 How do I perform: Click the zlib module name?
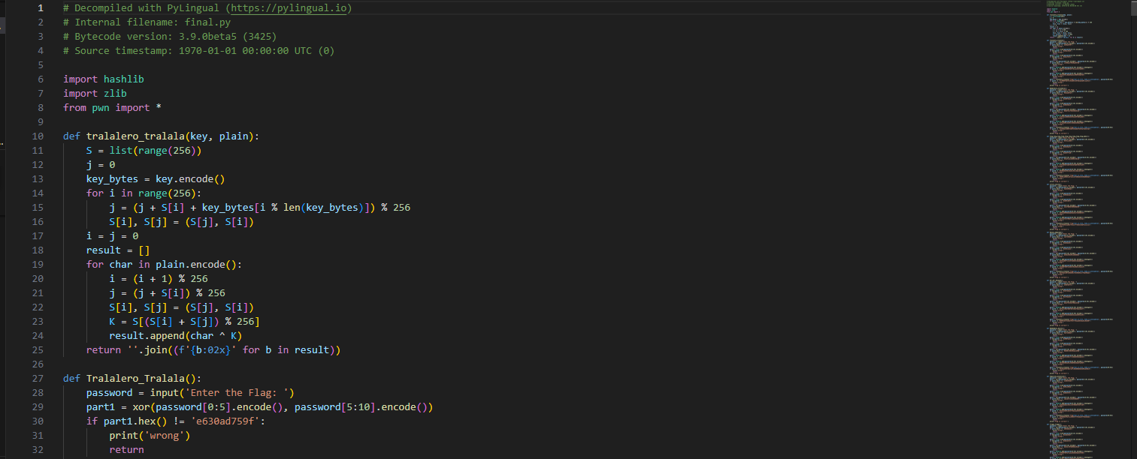(x=115, y=94)
